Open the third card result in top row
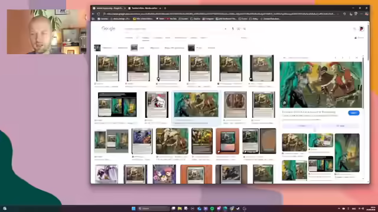Screen dimensions: 378x212 point(169,68)
